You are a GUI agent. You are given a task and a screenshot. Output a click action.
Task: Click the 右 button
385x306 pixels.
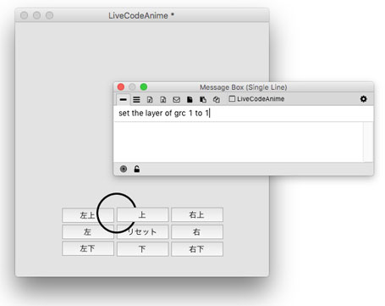(197, 232)
